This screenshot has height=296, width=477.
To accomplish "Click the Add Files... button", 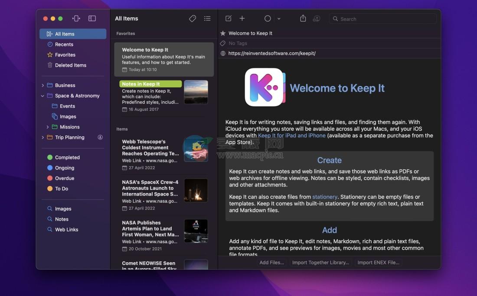I will [x=271, y=263].
